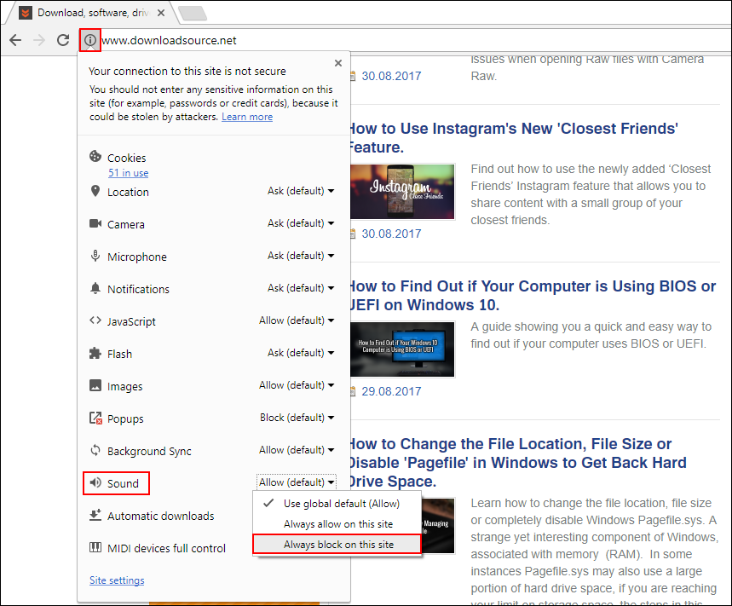Click the Popups icon
This screenshot has width=732, height=606.
coord(95,418)
